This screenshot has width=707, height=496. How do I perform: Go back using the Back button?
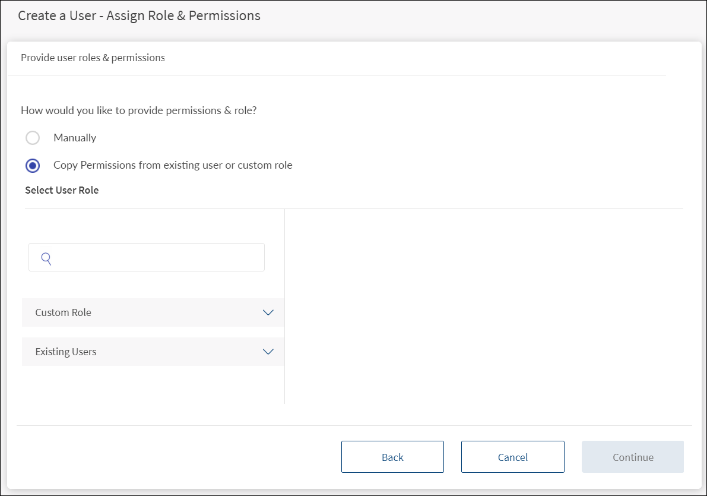(392, 457)
